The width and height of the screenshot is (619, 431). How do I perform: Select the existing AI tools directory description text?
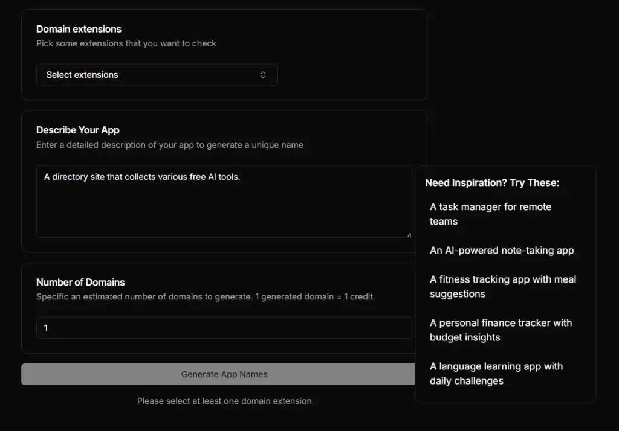pyautogui.click(x=141, y=177)
